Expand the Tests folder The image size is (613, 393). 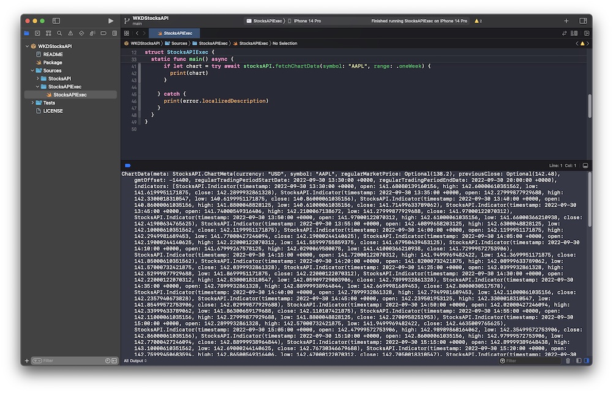[x=32, y=103]
